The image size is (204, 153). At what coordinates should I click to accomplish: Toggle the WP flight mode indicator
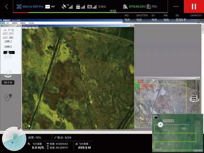[x=50, y=7]
